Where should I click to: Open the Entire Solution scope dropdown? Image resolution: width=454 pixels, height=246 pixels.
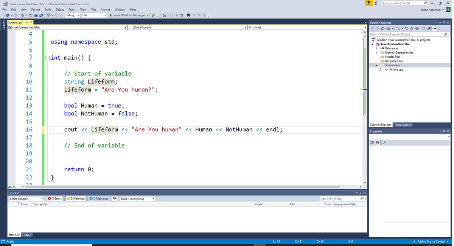27,198
